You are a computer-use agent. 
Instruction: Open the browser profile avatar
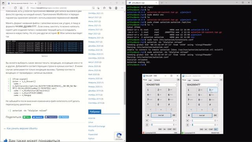tap(116, 8)
